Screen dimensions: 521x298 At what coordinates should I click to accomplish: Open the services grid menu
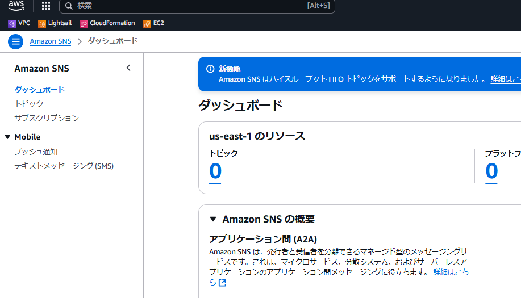pos(46,6)
